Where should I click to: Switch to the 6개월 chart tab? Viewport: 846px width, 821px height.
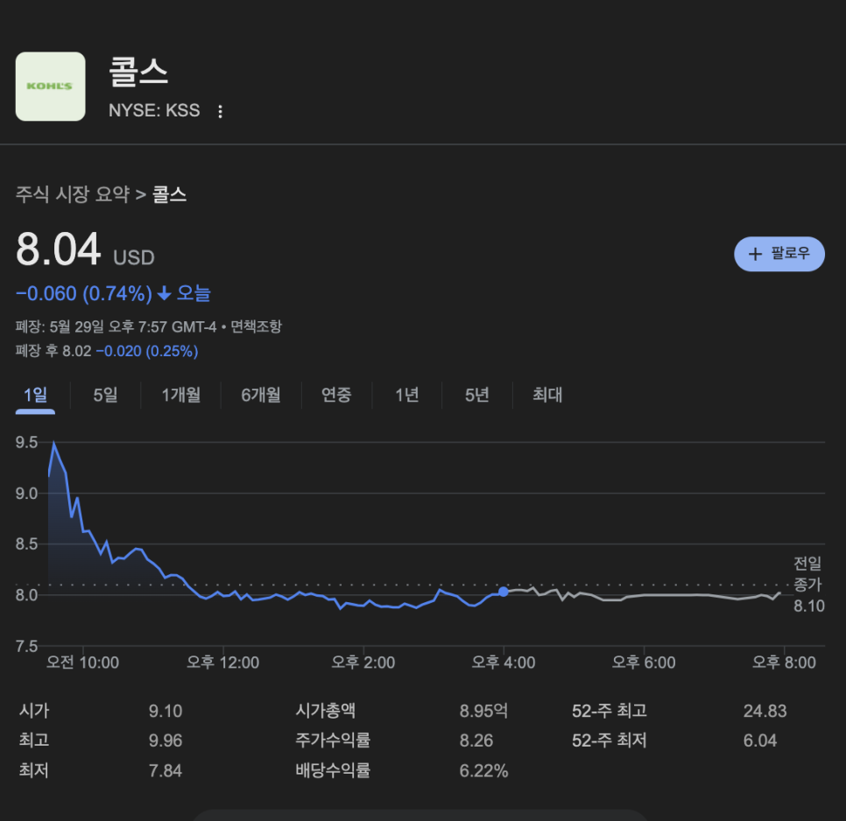click(x=261, y=395)
